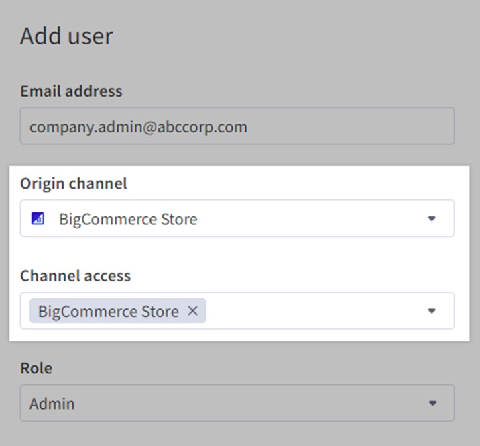Click the Channel access label
This screenshot has width=480, height=446.
tap(75, 276)
